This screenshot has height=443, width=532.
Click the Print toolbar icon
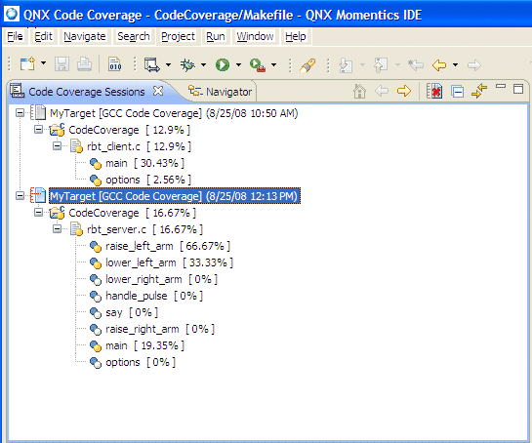click(84, 64)
